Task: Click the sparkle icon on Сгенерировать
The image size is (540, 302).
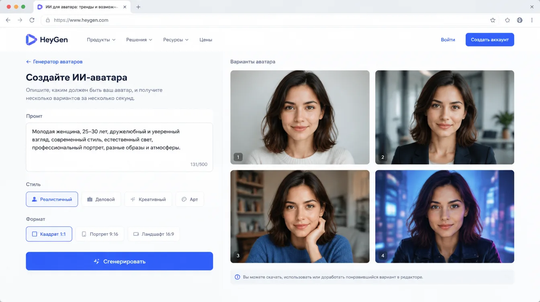Action: pos(96,261)
